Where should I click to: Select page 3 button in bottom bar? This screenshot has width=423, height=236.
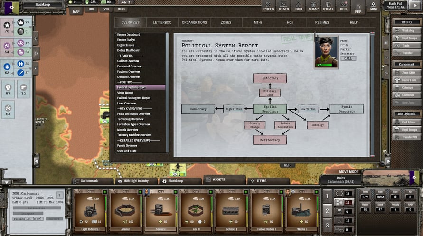[327, 225]
